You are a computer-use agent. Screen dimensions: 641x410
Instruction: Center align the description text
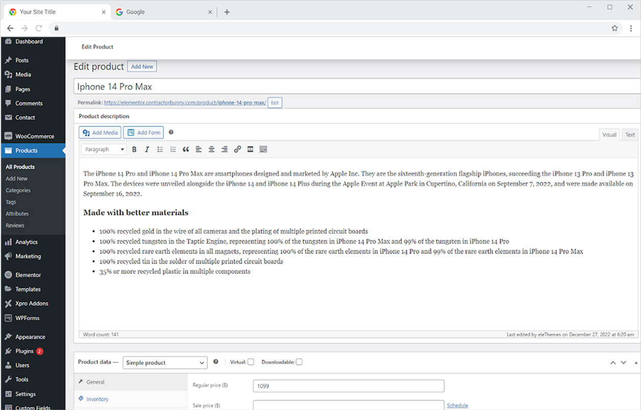[212, 149]
